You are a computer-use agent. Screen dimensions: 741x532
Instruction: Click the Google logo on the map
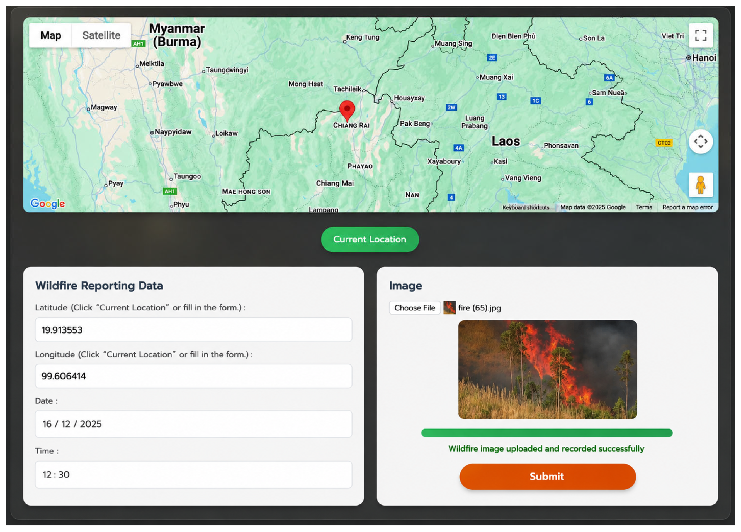click(48, 204)
